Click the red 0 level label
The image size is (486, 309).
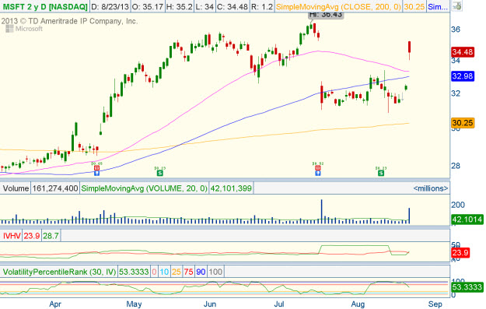pyautogui.click(x=154, y=272)
